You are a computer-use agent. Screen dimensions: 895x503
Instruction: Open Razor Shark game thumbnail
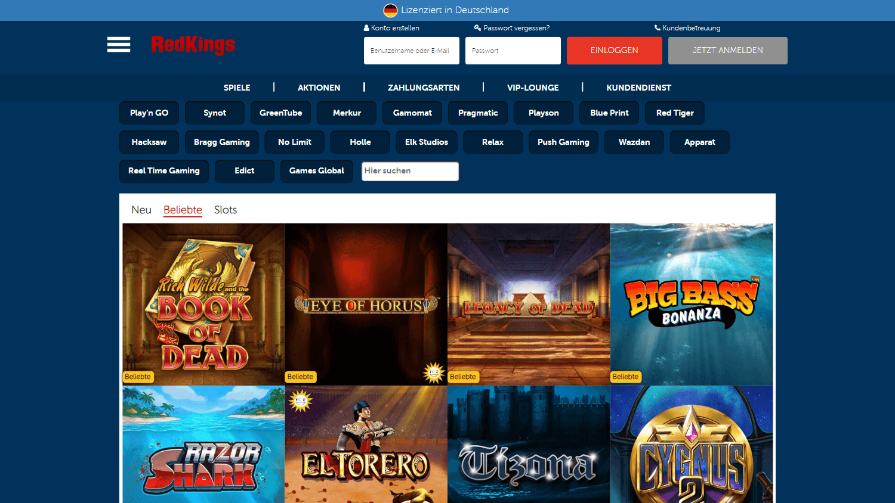pos(203,445)
